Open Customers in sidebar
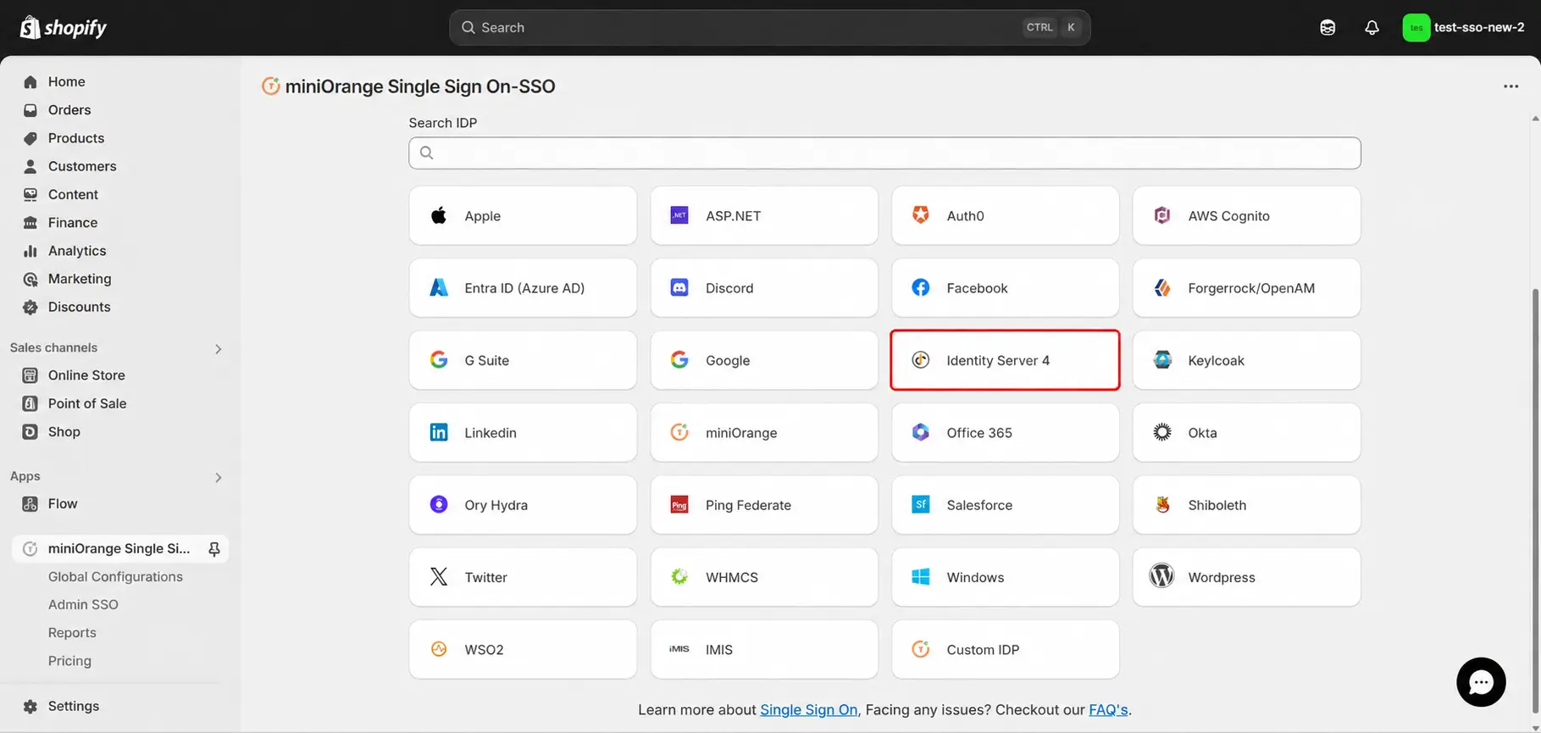The width and height of the screenshot is (1541, 733). 81,166
